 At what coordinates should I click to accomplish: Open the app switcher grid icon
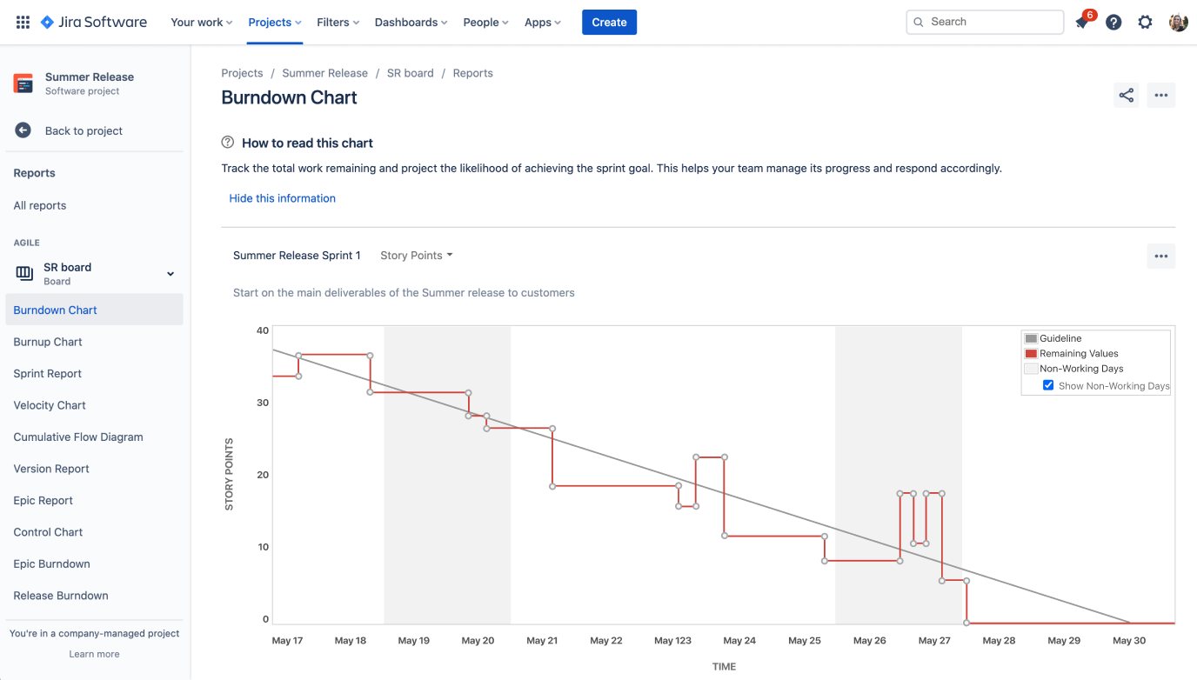point(23,22)
